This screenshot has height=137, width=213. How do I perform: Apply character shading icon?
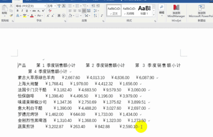[59, 16]
